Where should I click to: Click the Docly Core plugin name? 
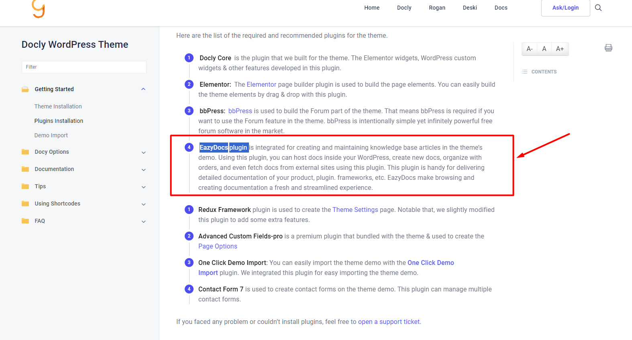tap(215, 58)
